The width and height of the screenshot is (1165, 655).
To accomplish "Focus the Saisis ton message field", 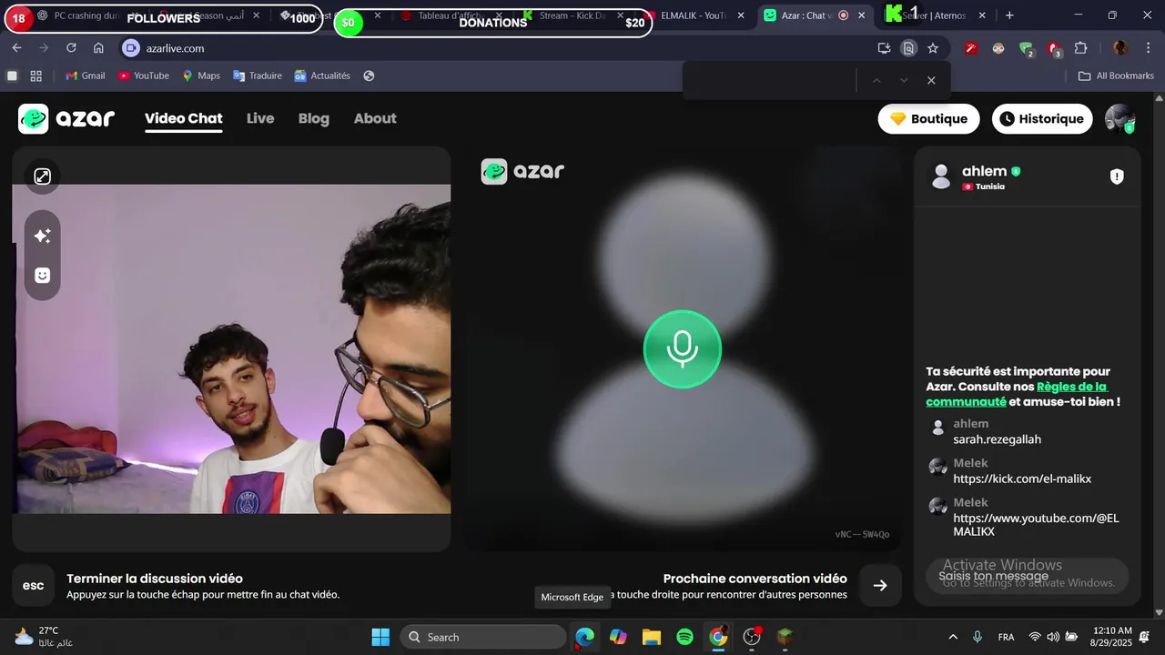I will (1027, 576).
